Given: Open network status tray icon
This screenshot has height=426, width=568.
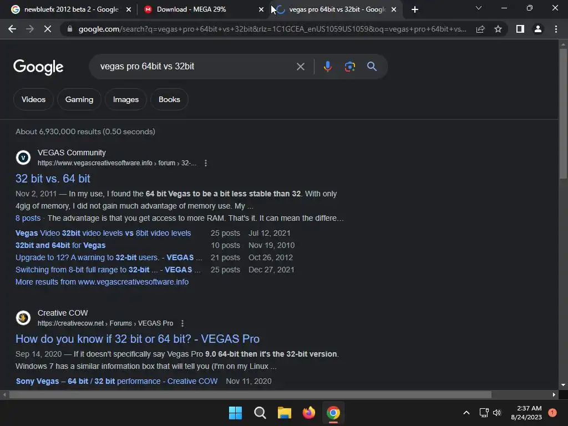Looking at the screenshot, I should (x=484, y=413).
